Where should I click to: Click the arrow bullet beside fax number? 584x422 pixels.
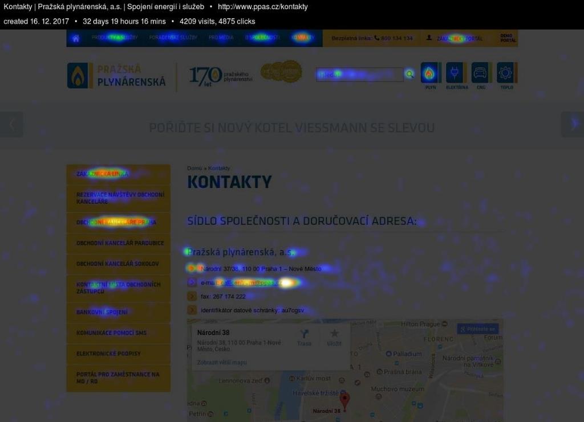point(192,296)
